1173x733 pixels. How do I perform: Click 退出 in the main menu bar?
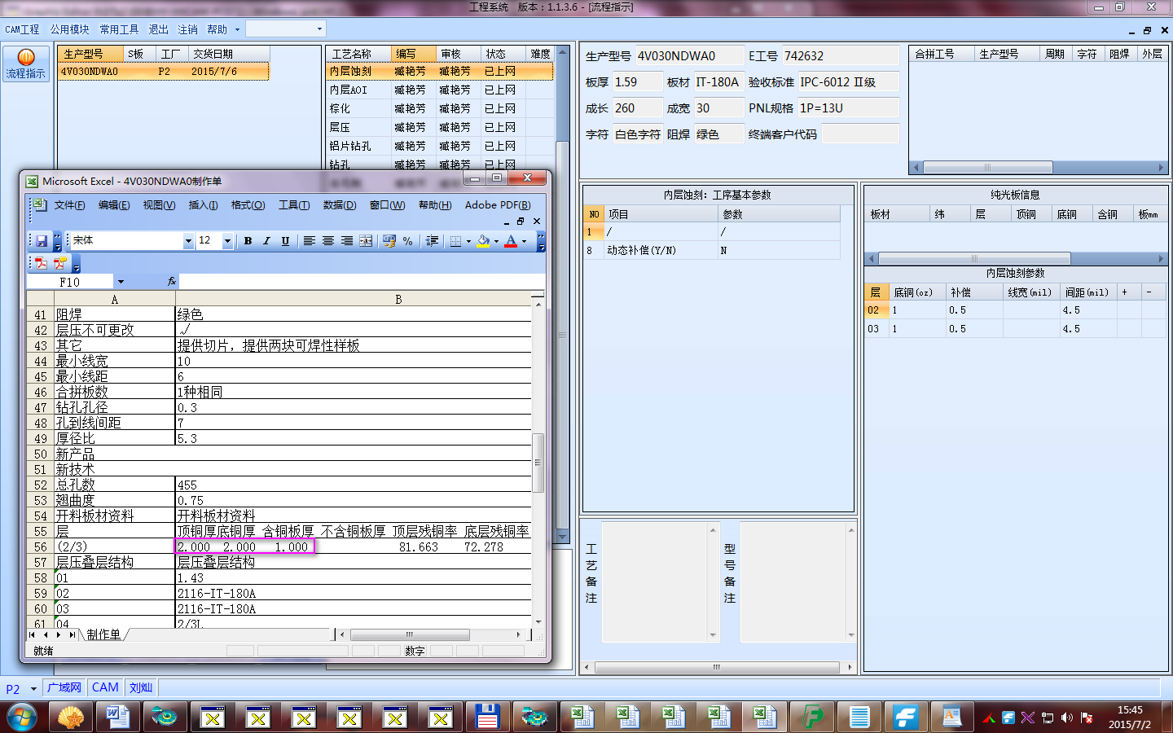pyautogui.click(x=158, y=29)
